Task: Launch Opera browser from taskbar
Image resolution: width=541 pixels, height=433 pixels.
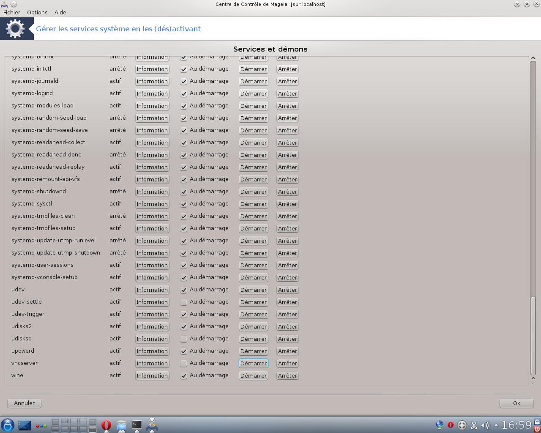Action: [x=106, y=425]
